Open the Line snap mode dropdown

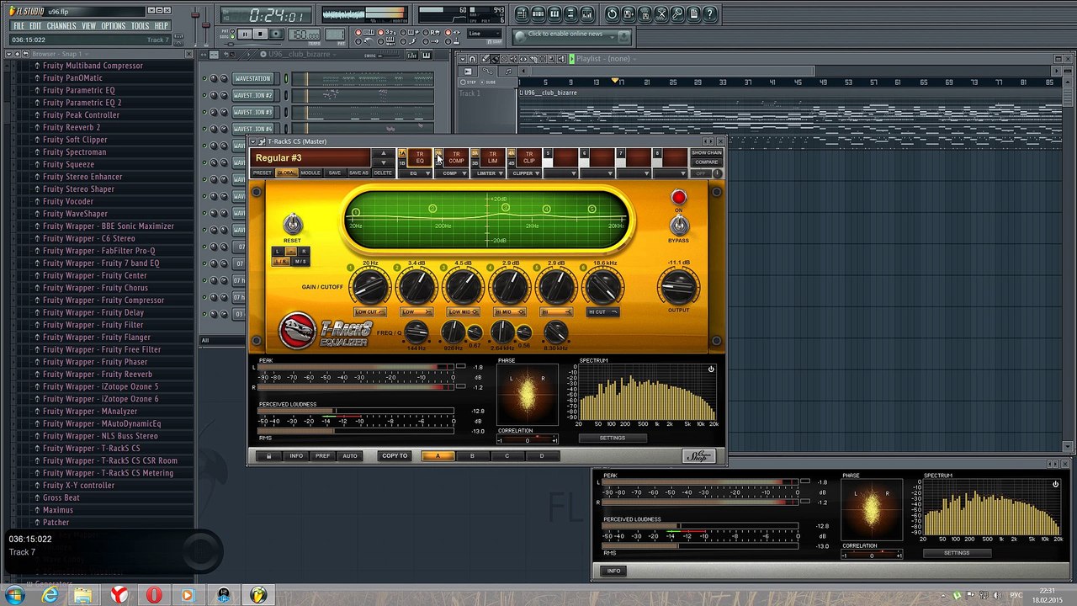(x=485, y=34)
